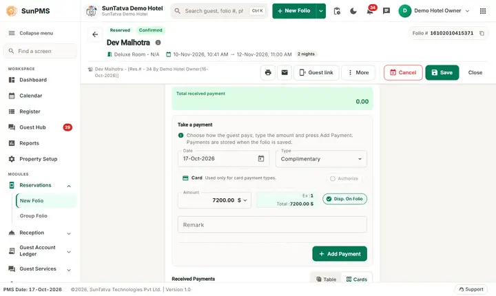Click the Remark input field

click(x=272, y=224)
